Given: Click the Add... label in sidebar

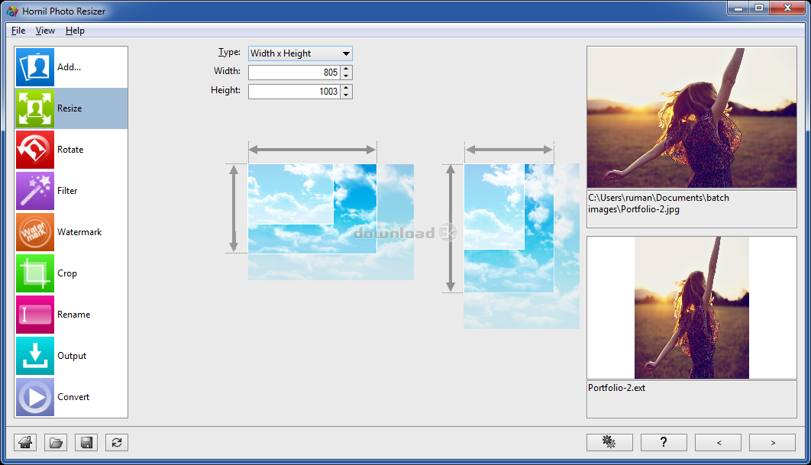Looking at the screenshot, I should pyautogui.click(x=69, y=67).
